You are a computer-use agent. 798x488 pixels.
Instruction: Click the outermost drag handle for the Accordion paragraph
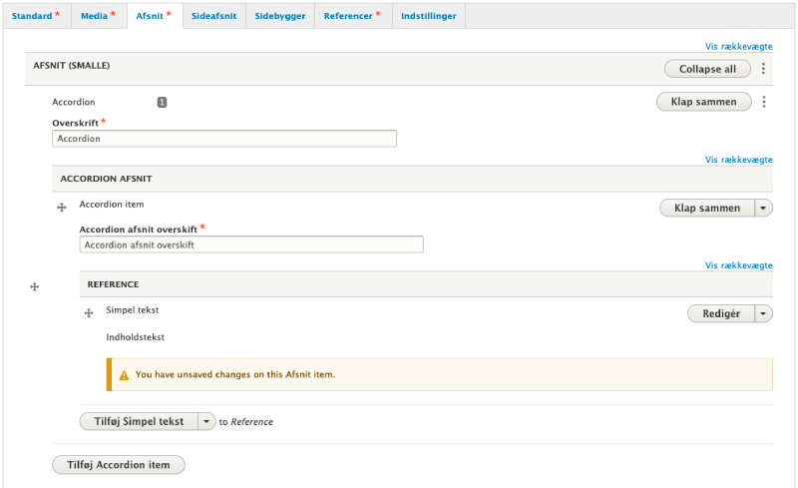tap(35, 286)
